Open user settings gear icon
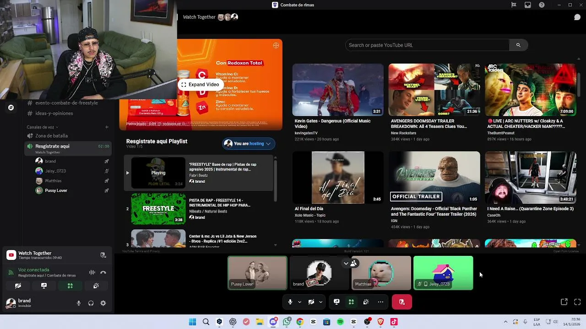 (103, 303)
